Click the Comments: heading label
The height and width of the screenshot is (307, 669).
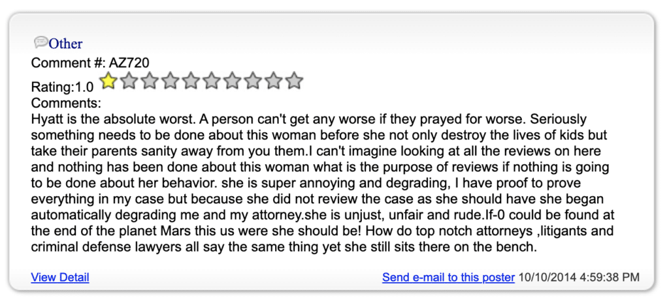[66, 103]
